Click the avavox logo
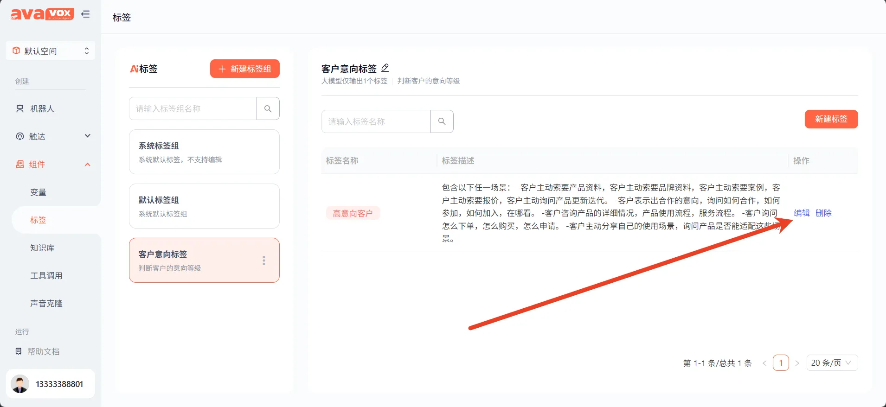This screenshot has height=407, width=886. [42, 14]
